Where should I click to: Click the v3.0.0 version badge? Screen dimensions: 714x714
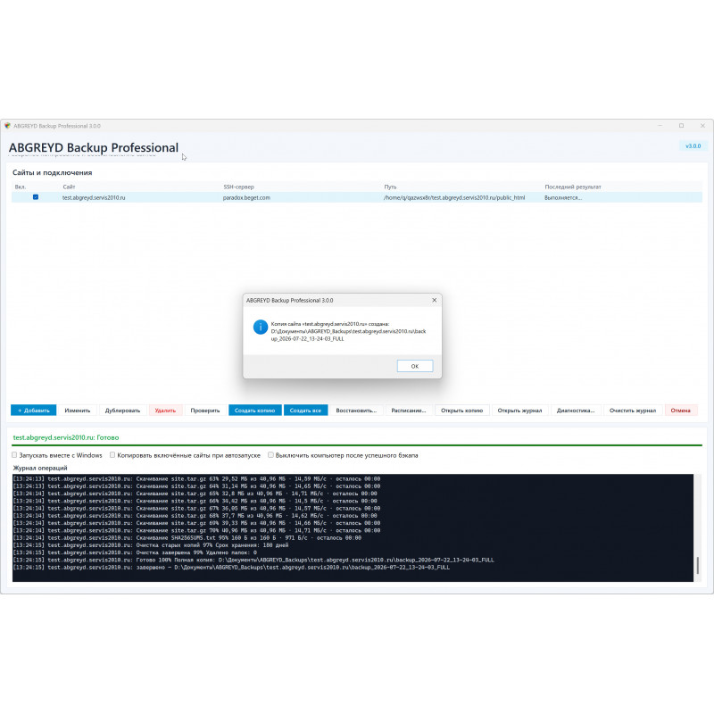693,145
